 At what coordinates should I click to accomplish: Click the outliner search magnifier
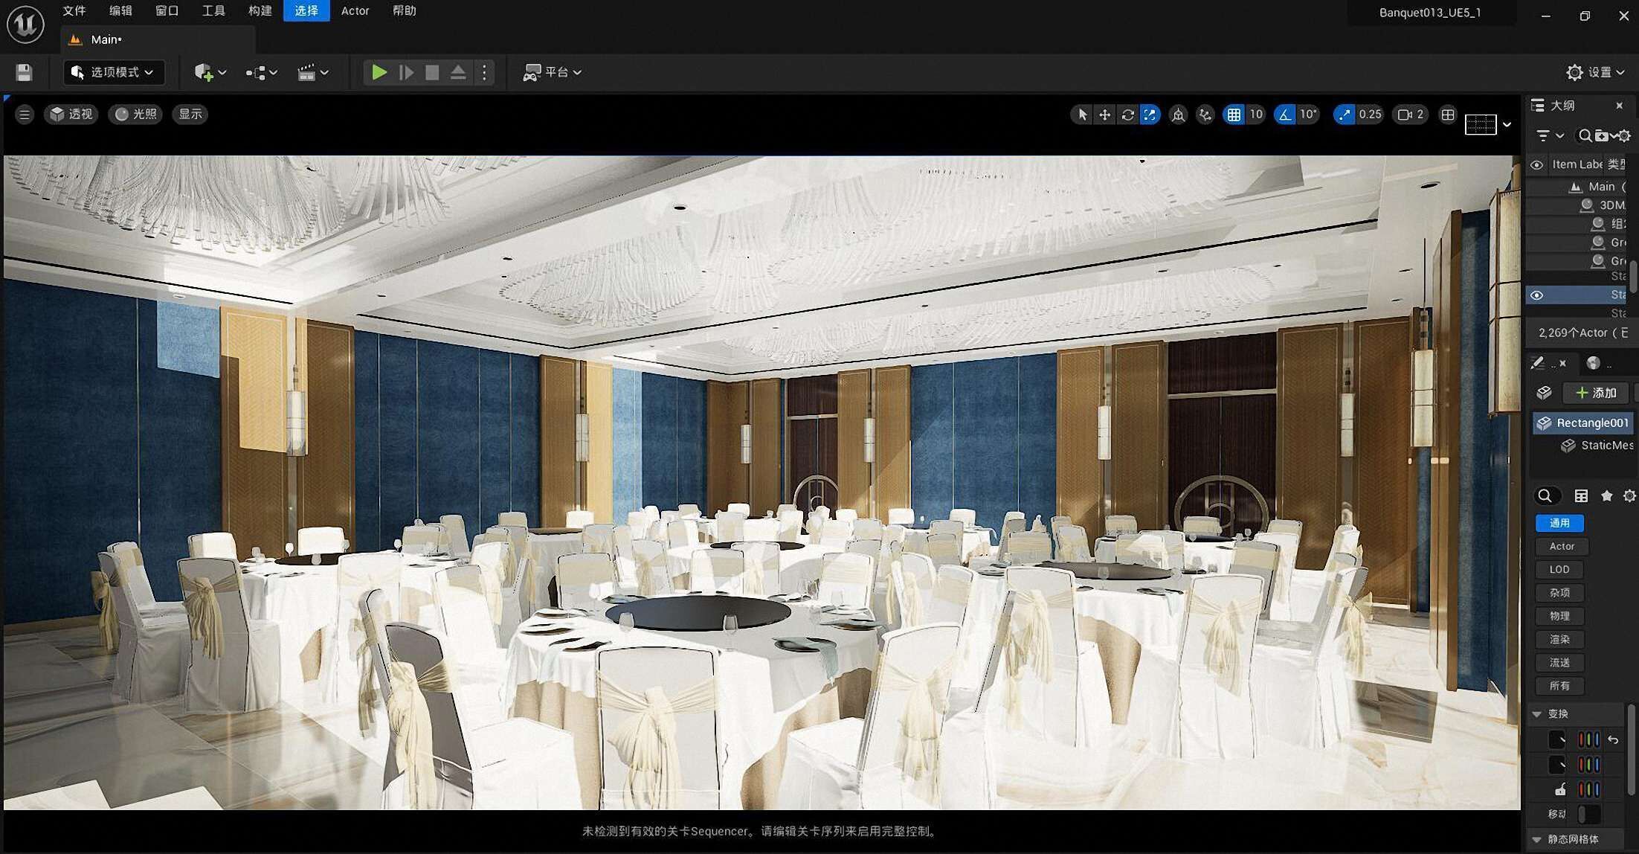(x=1585, y=135)
